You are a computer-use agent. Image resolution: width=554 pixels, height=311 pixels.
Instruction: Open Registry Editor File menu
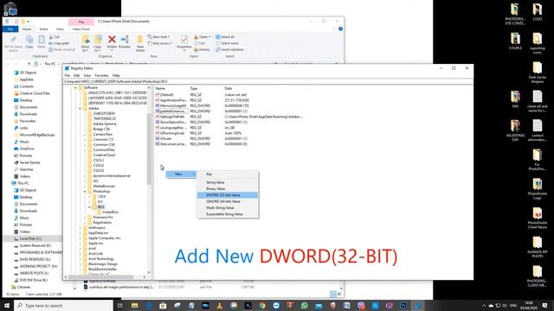click(68, 75)
